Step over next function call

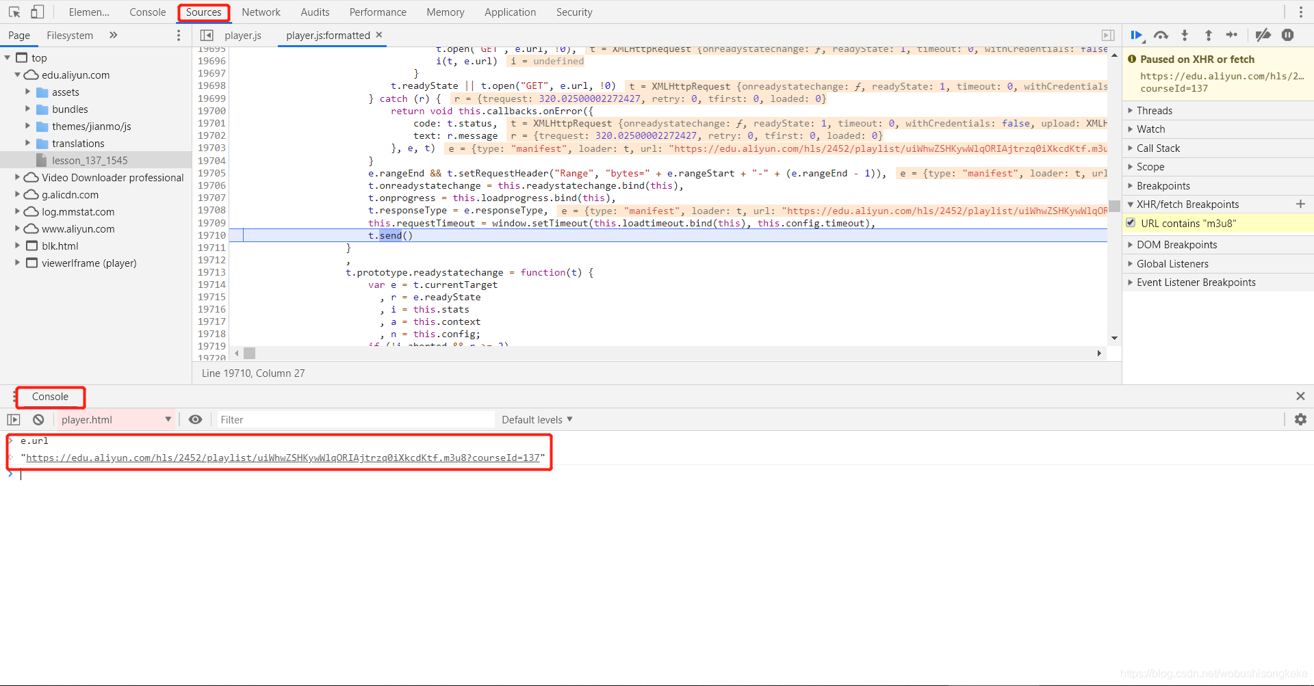[1161, 35]
